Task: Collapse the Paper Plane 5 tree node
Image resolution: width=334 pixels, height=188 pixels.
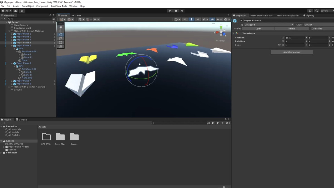Action: 12,46
